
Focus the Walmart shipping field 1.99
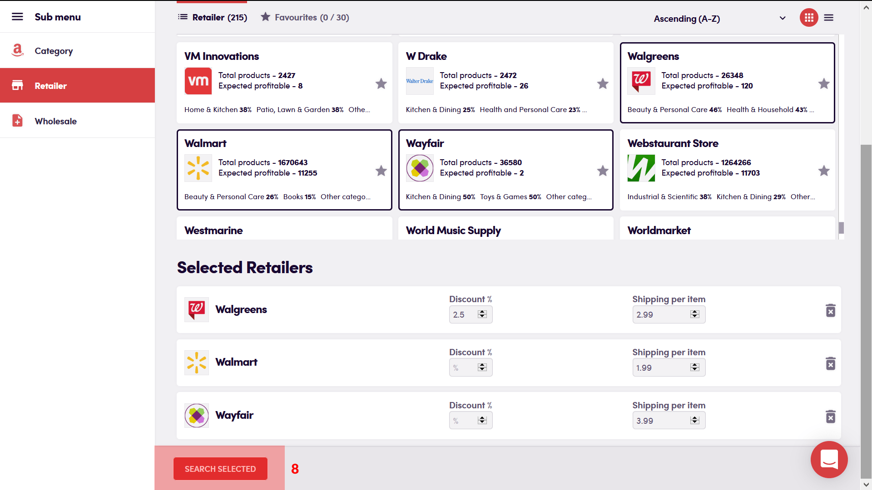(x=669, y=367)
